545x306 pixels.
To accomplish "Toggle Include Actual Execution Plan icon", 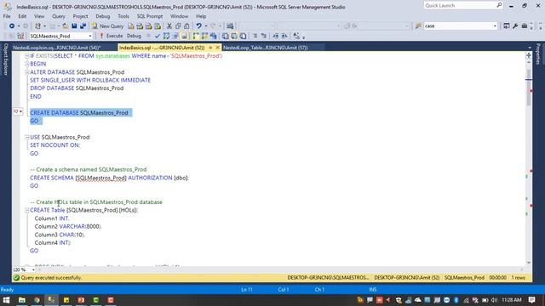I will click(196, 36).
